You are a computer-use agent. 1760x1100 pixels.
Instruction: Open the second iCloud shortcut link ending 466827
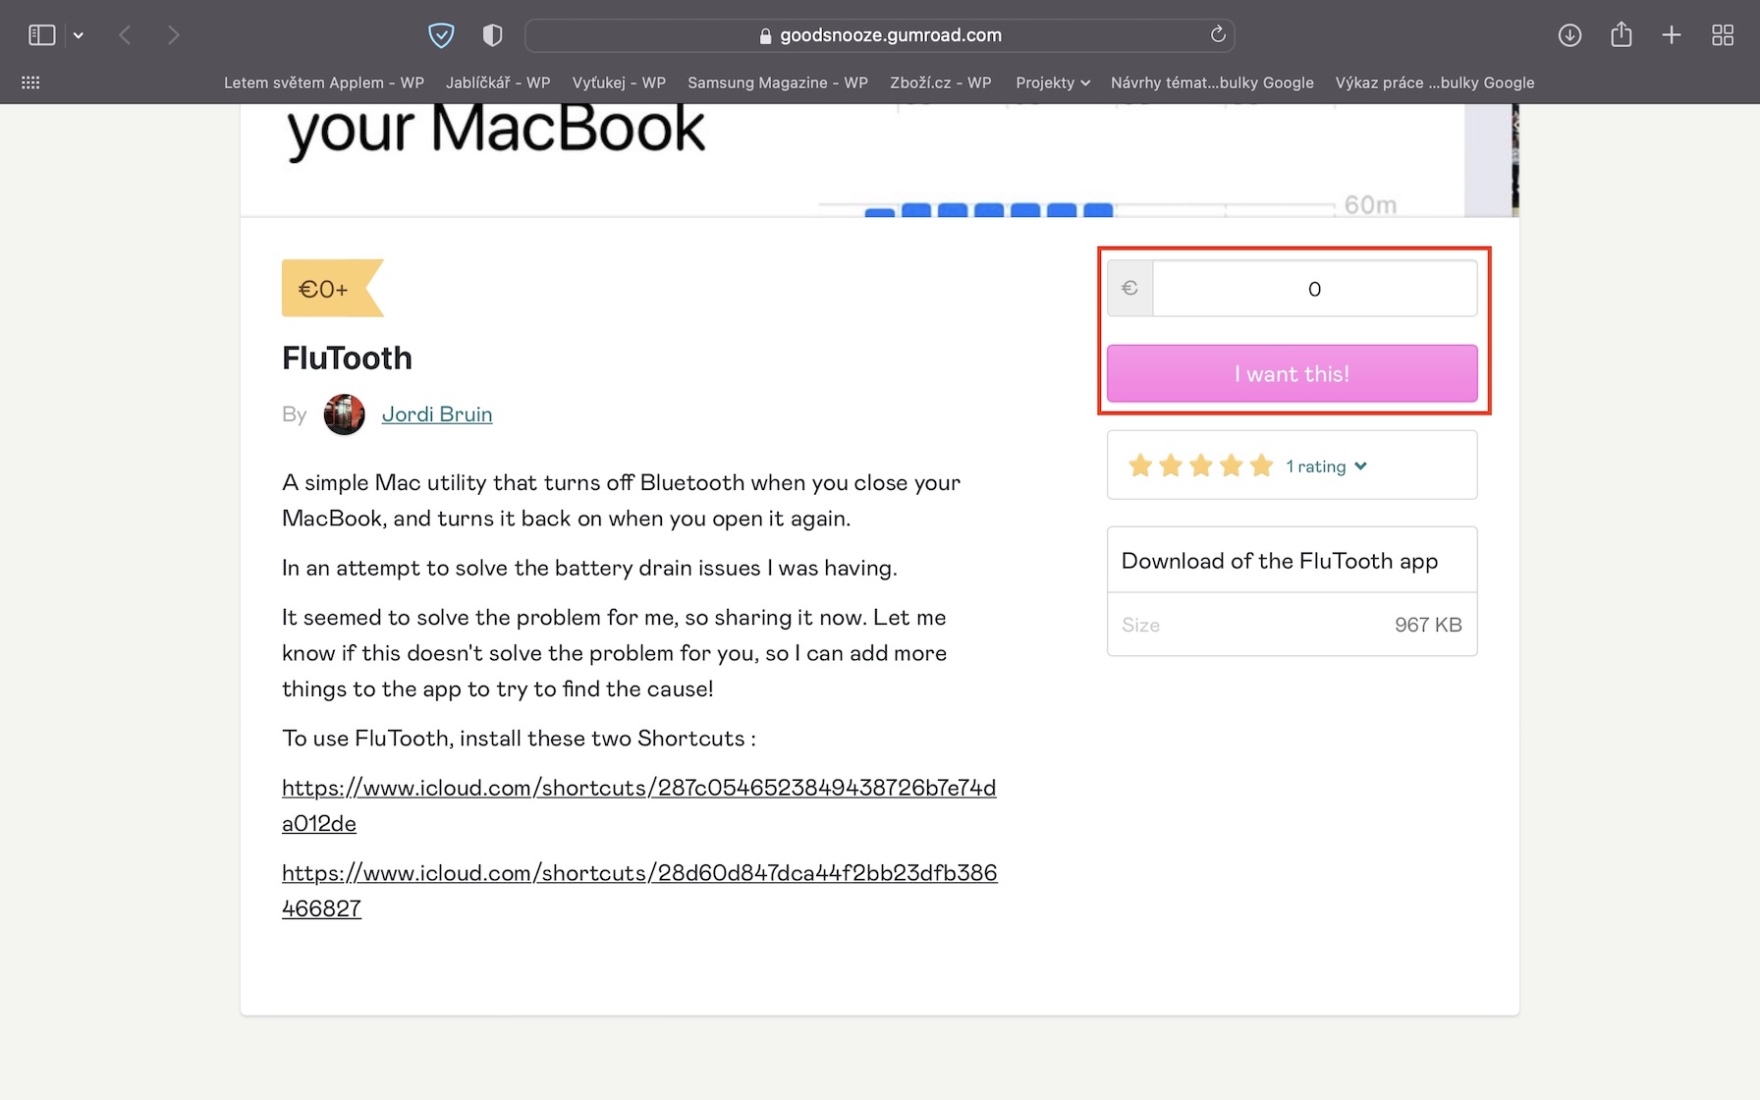coord(639,891)
